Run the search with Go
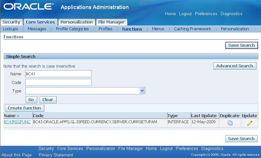Screen dimensions: 261x158 (31, 100)
